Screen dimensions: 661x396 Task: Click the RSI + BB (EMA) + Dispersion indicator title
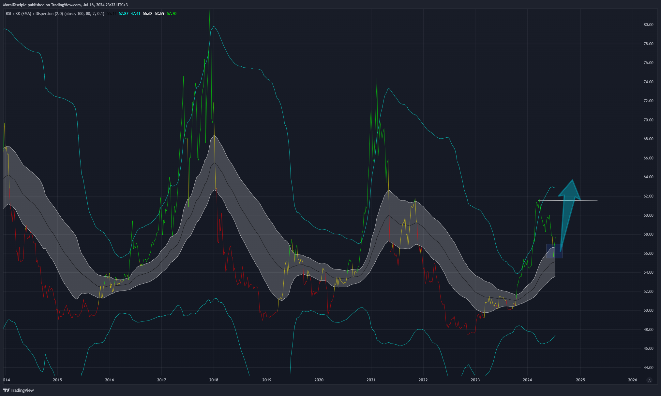tap(55, 14)
